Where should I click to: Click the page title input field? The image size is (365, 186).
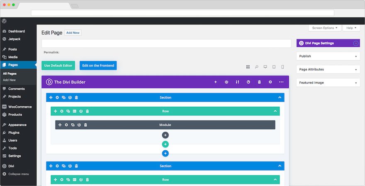pos(166,43)
